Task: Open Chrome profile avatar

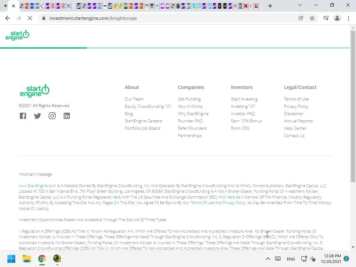Action: (x=337, y=18)
